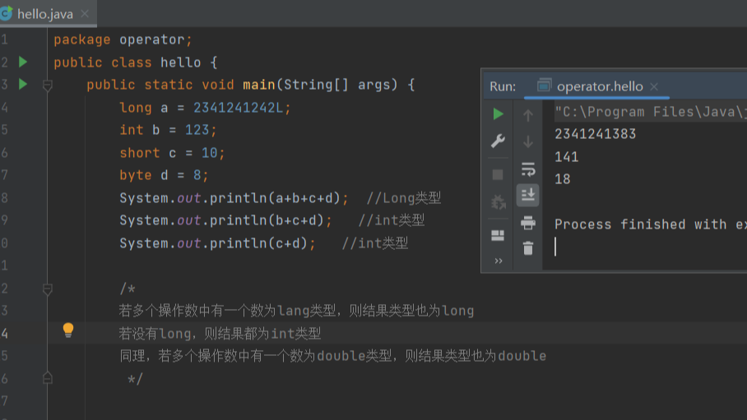Open run configuration settings wrench icon

point(498,141)
